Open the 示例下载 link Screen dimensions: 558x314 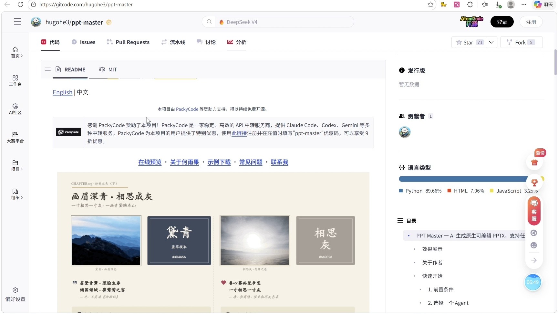219,162
